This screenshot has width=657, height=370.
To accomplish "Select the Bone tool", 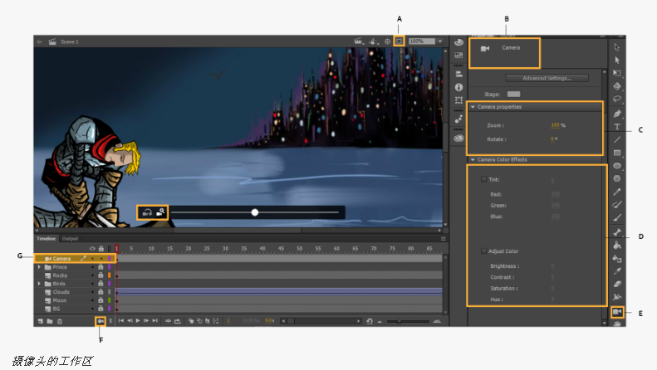I will (x=617, y=232).
